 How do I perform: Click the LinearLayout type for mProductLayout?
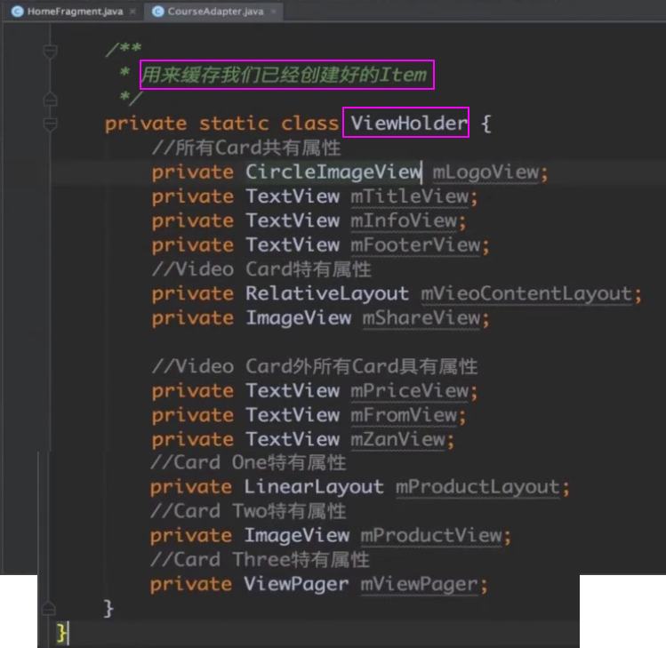[314, 487]
